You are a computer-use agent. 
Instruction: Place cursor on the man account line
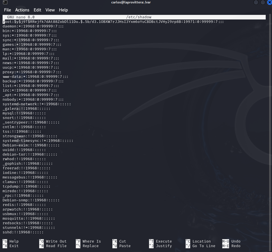coord(29,49)
